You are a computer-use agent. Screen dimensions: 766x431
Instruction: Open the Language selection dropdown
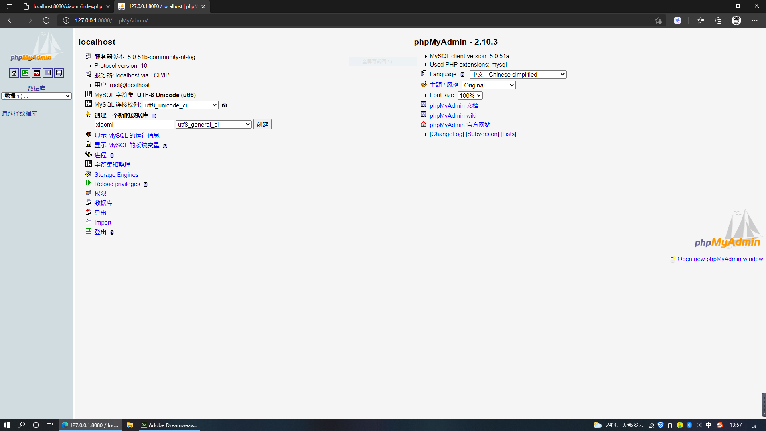[518, 75]
